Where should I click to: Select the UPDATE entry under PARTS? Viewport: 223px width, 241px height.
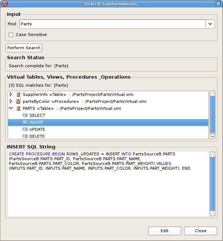pos(37,129)
